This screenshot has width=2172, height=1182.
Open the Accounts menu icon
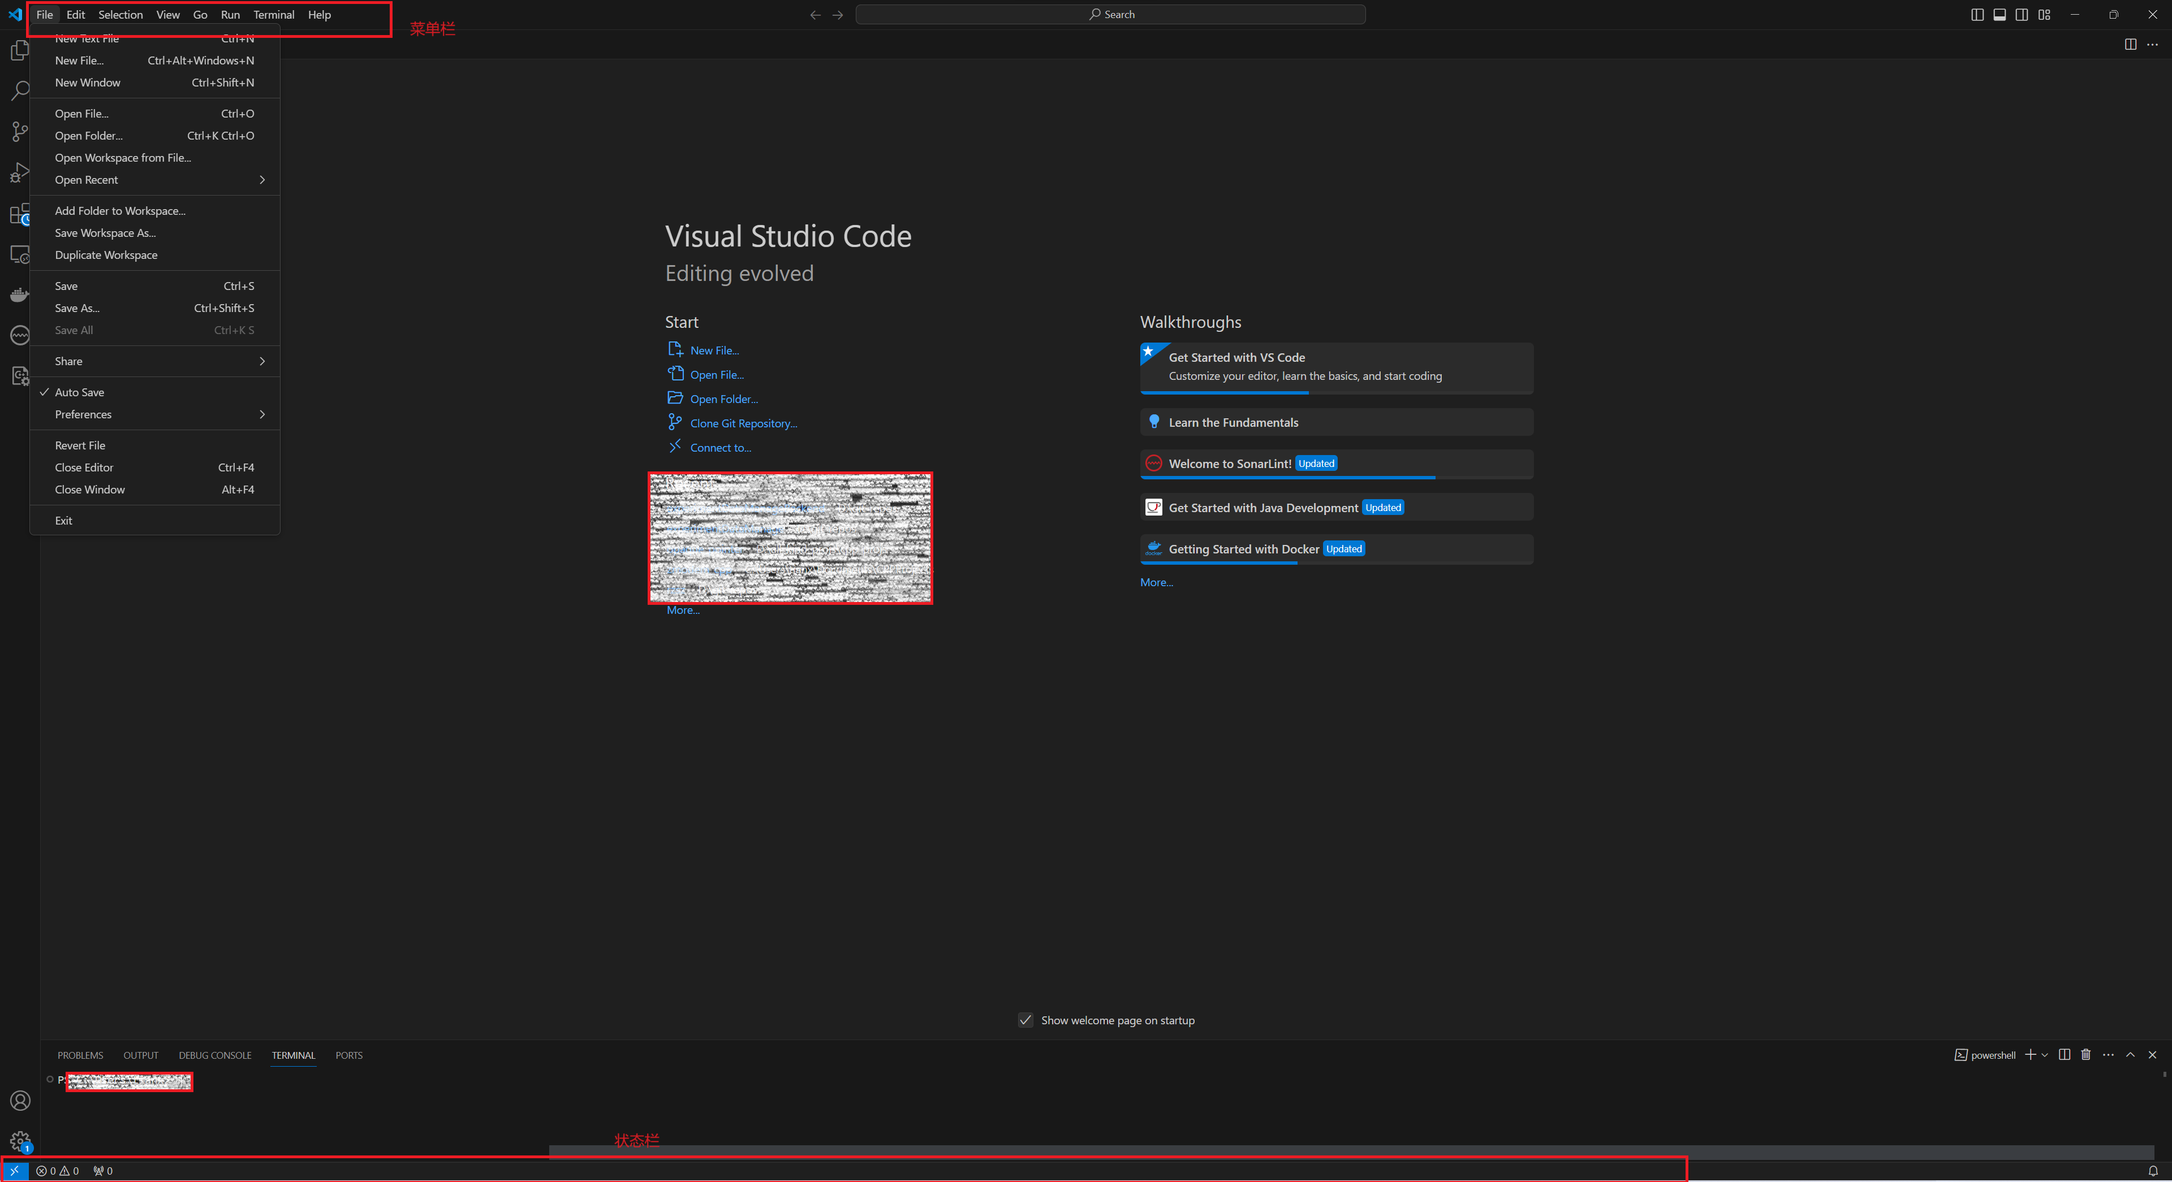pyautogui.click(x=19, y=1101)
